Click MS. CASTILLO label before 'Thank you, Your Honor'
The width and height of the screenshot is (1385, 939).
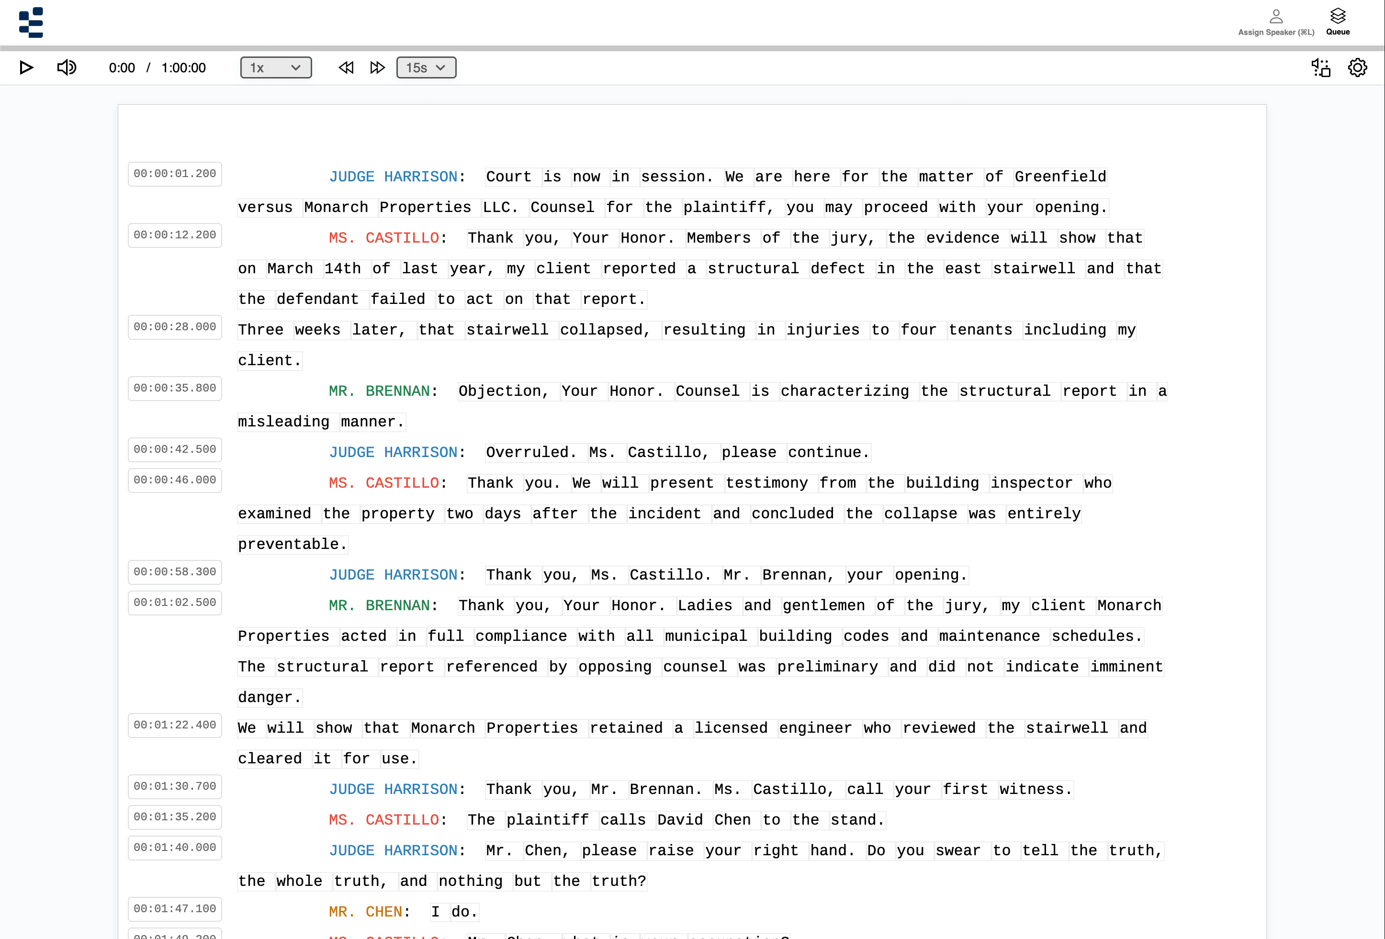pos(384,238)
